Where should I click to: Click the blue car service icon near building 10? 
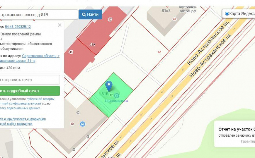(x=83, y=124)
